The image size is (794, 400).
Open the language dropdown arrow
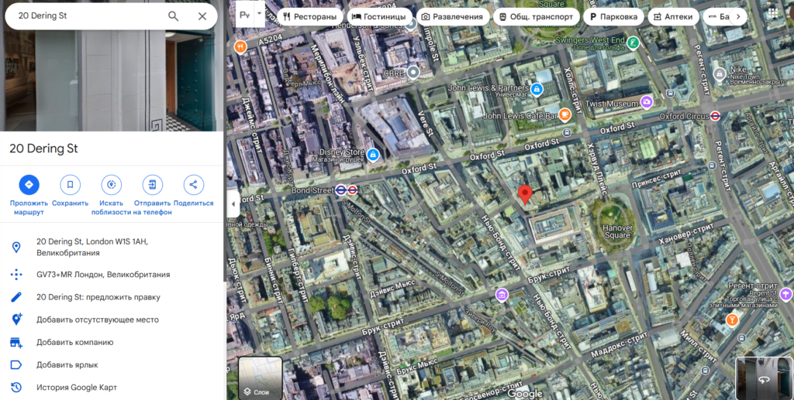pos(260,14)
